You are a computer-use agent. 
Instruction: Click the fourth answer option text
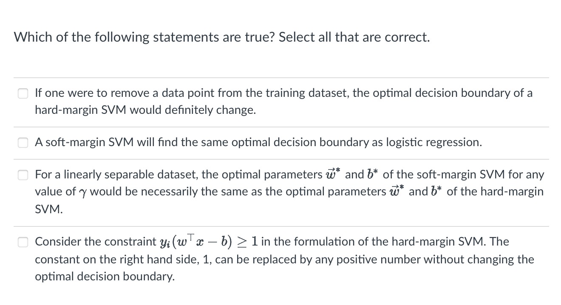[280, 258]
